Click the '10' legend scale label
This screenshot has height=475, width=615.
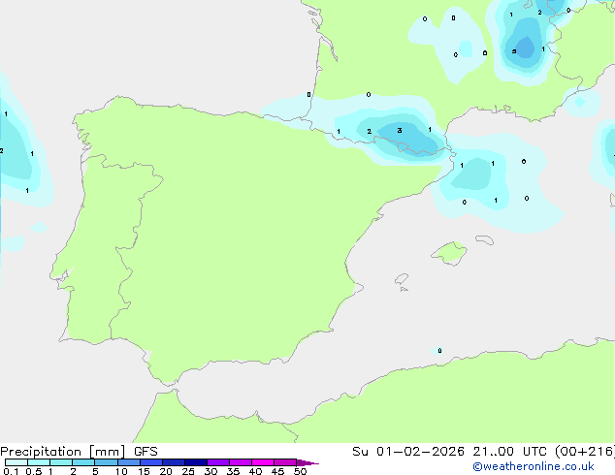click(121, 471)
